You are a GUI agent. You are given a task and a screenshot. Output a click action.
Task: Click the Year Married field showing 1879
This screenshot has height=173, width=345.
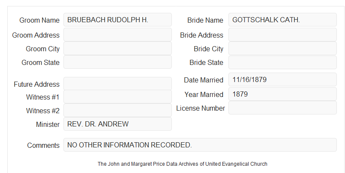tap(282, 94)
